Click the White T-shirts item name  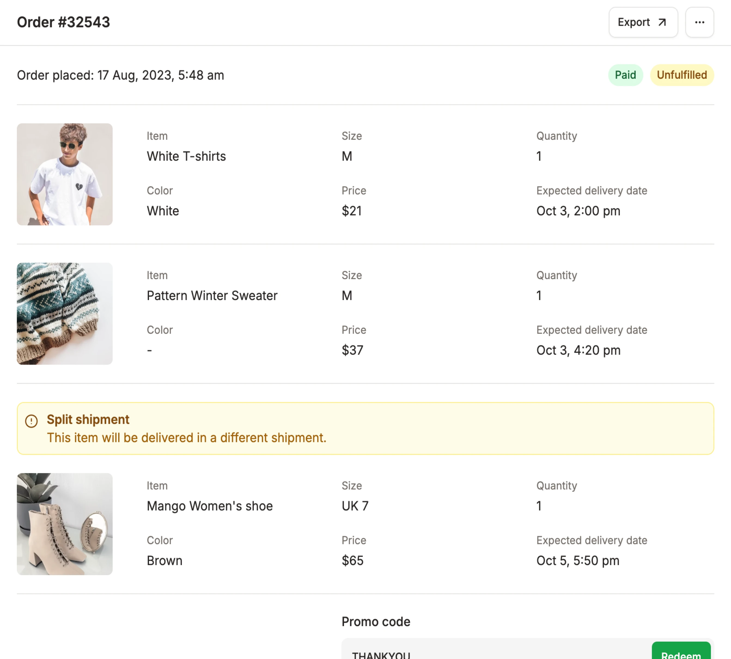tap(186, 156)
